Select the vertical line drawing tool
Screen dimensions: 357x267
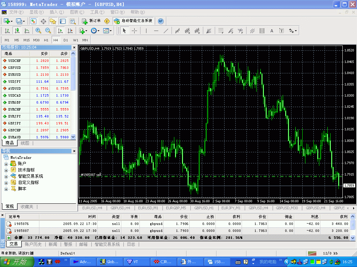tap(146, 31)
